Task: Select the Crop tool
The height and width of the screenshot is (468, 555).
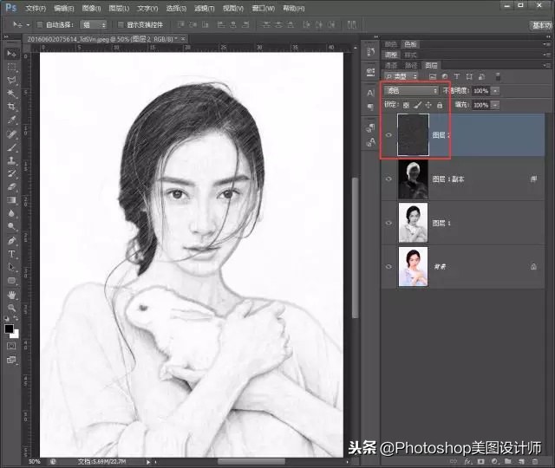Action: click(x=11, y=107)
